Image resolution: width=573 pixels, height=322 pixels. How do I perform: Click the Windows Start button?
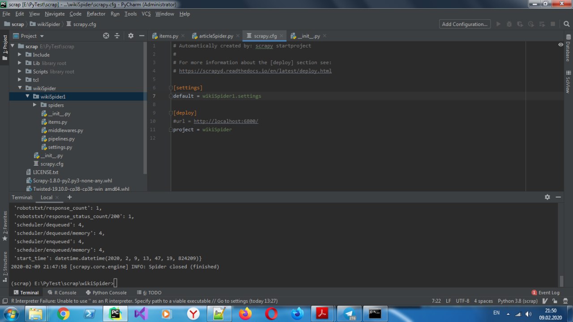point(10,314)
